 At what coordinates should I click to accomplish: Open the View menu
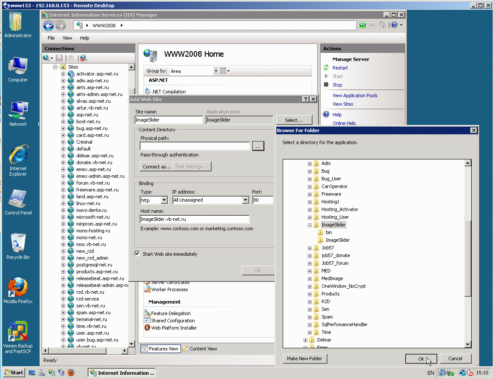[x=67, y=38]
